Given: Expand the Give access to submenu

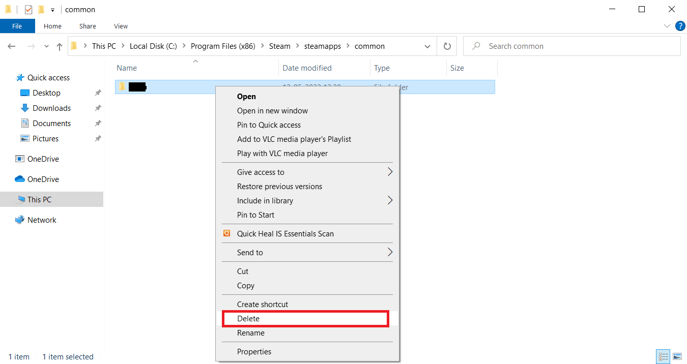Looking at the screenshot, I should pos(307,172).
